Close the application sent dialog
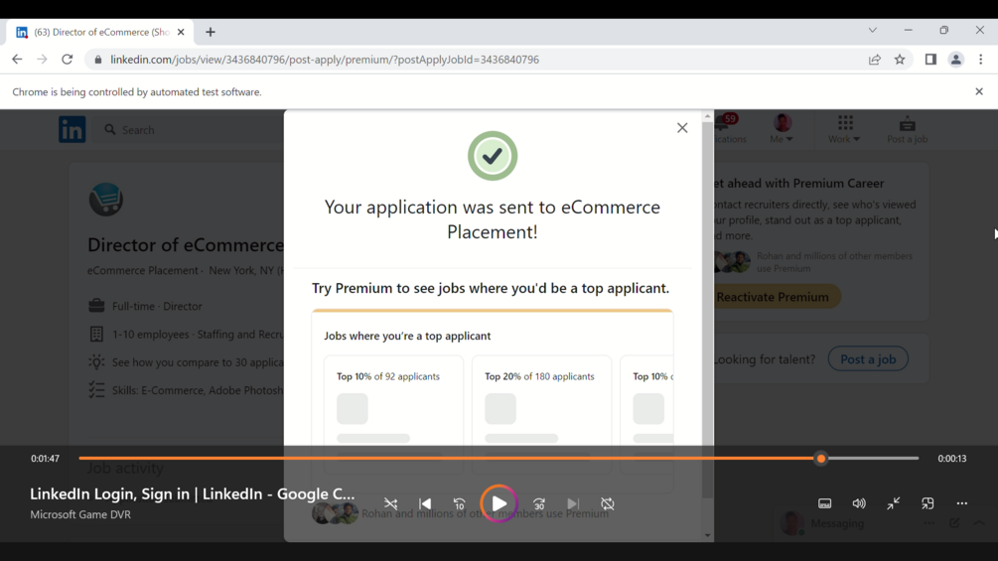998x561 pixels. tap(682, 128)
